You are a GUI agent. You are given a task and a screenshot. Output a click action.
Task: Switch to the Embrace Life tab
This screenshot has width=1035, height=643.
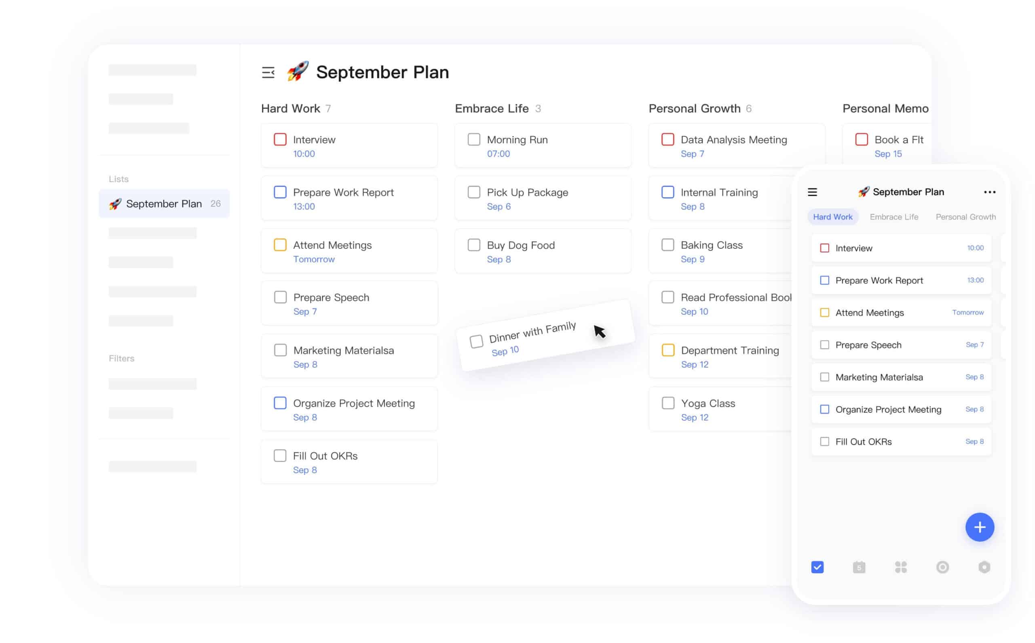[894, 217]
